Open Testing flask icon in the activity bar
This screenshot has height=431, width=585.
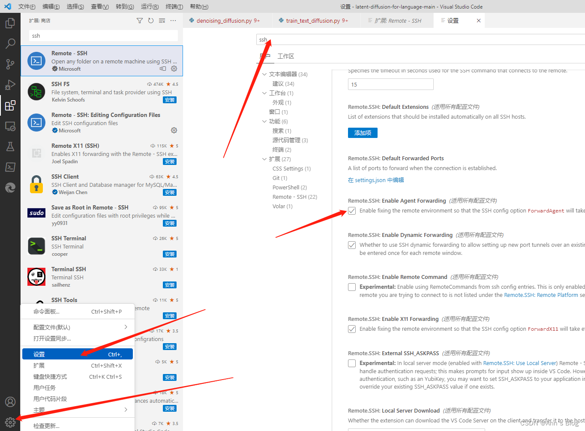[10, 147]
